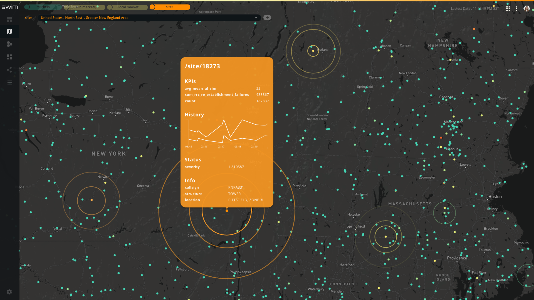Viewport: 534px width, 300px height.
Task: Click the plus add filter button
Action: point(267,17)
